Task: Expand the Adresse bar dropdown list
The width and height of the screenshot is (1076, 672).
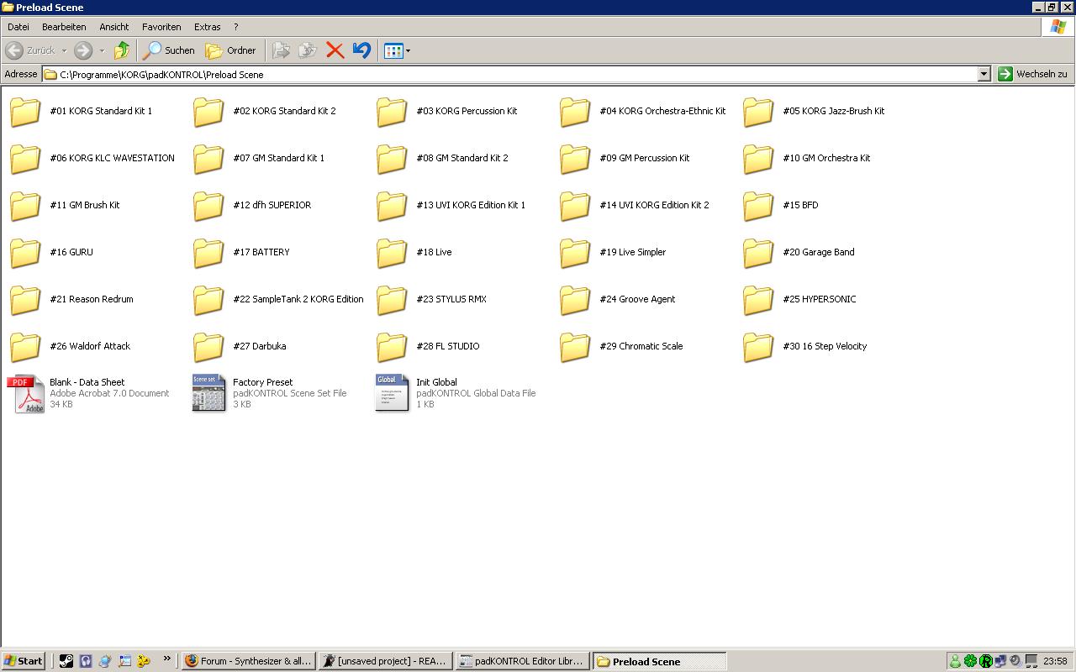Action: (984, 74)
